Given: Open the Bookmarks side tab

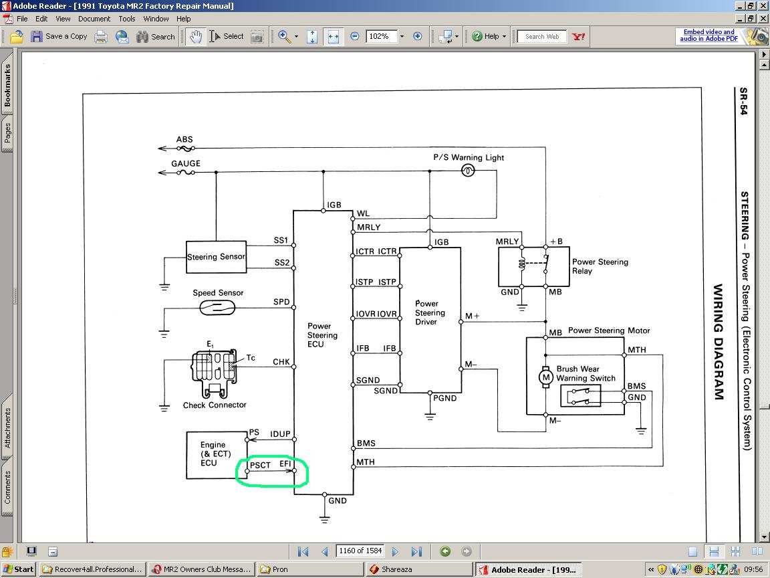Looking at the screenshot, I should (7, 85).
